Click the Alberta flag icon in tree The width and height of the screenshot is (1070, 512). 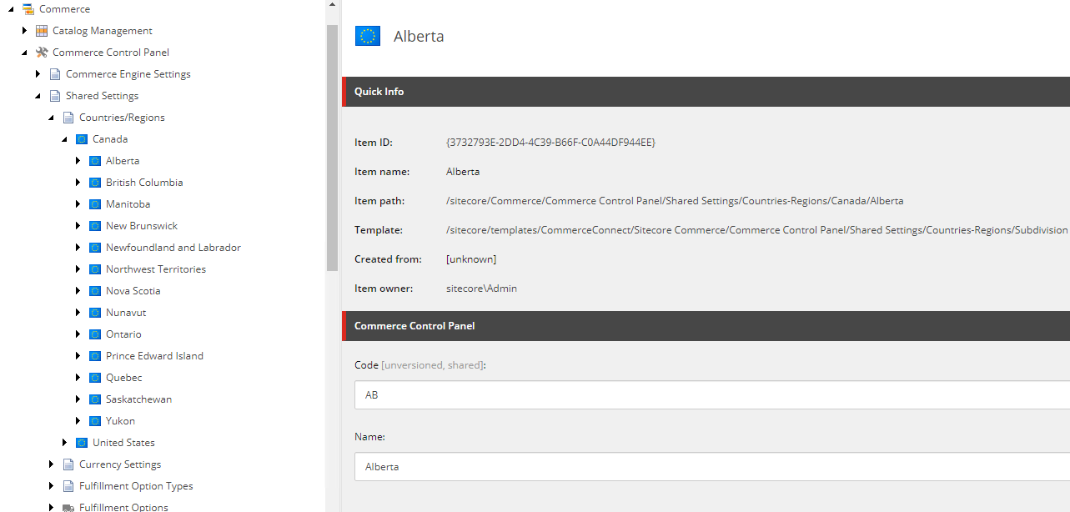[x=94, y=161]
